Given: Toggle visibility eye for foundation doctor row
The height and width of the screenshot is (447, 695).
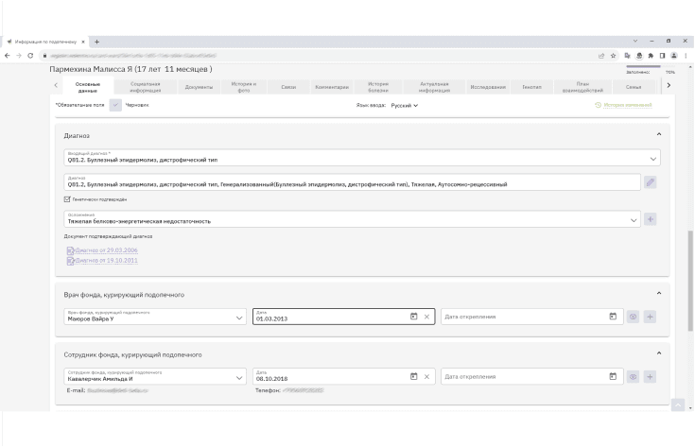Looking at the screenshot, I should (x=633, y=317).
